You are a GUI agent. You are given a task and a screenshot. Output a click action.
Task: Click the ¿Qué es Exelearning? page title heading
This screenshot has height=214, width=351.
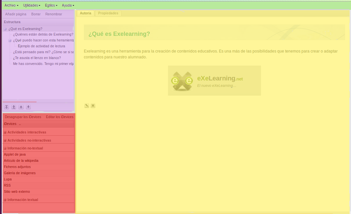[119, 34]
